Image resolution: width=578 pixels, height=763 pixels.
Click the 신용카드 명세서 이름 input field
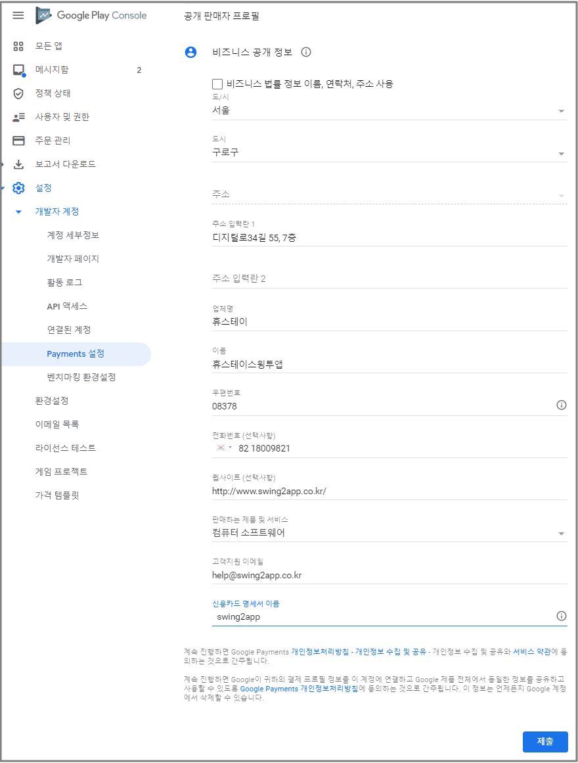tap(381, 617)
